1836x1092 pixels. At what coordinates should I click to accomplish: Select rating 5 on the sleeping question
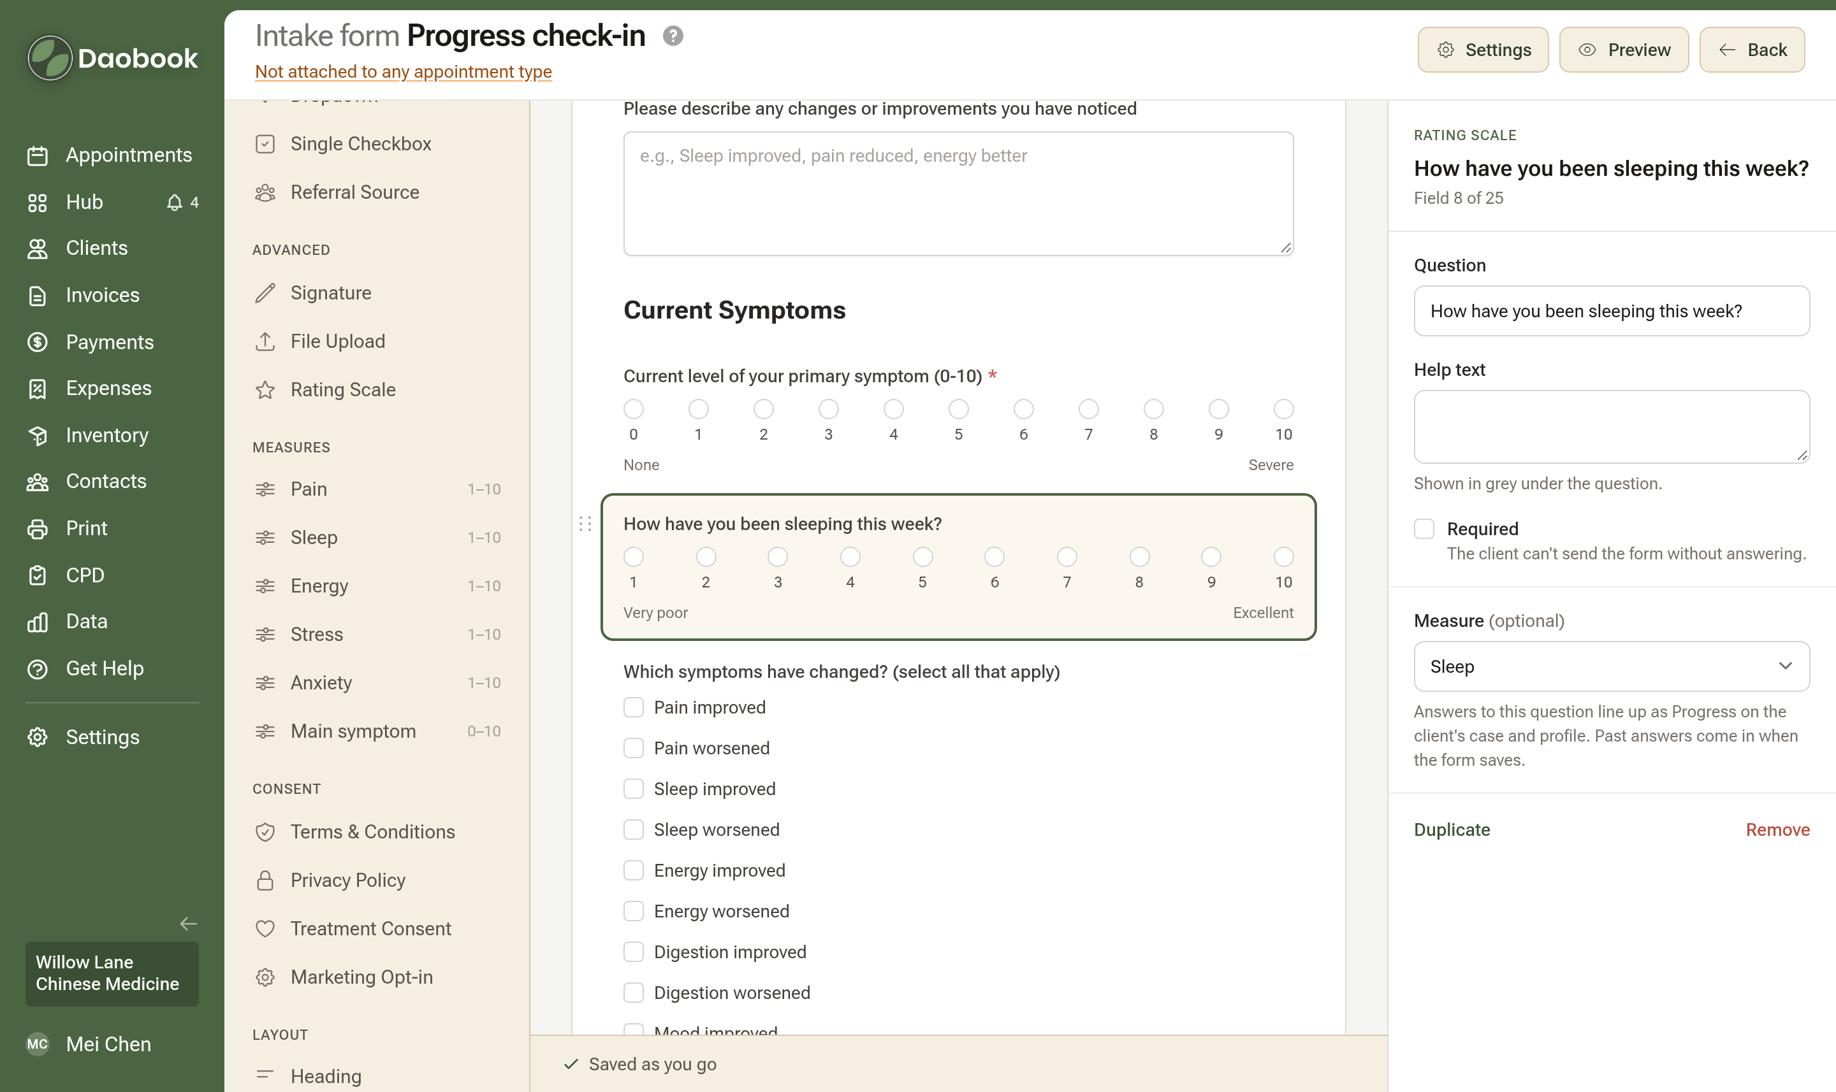[x=922, y=556]
